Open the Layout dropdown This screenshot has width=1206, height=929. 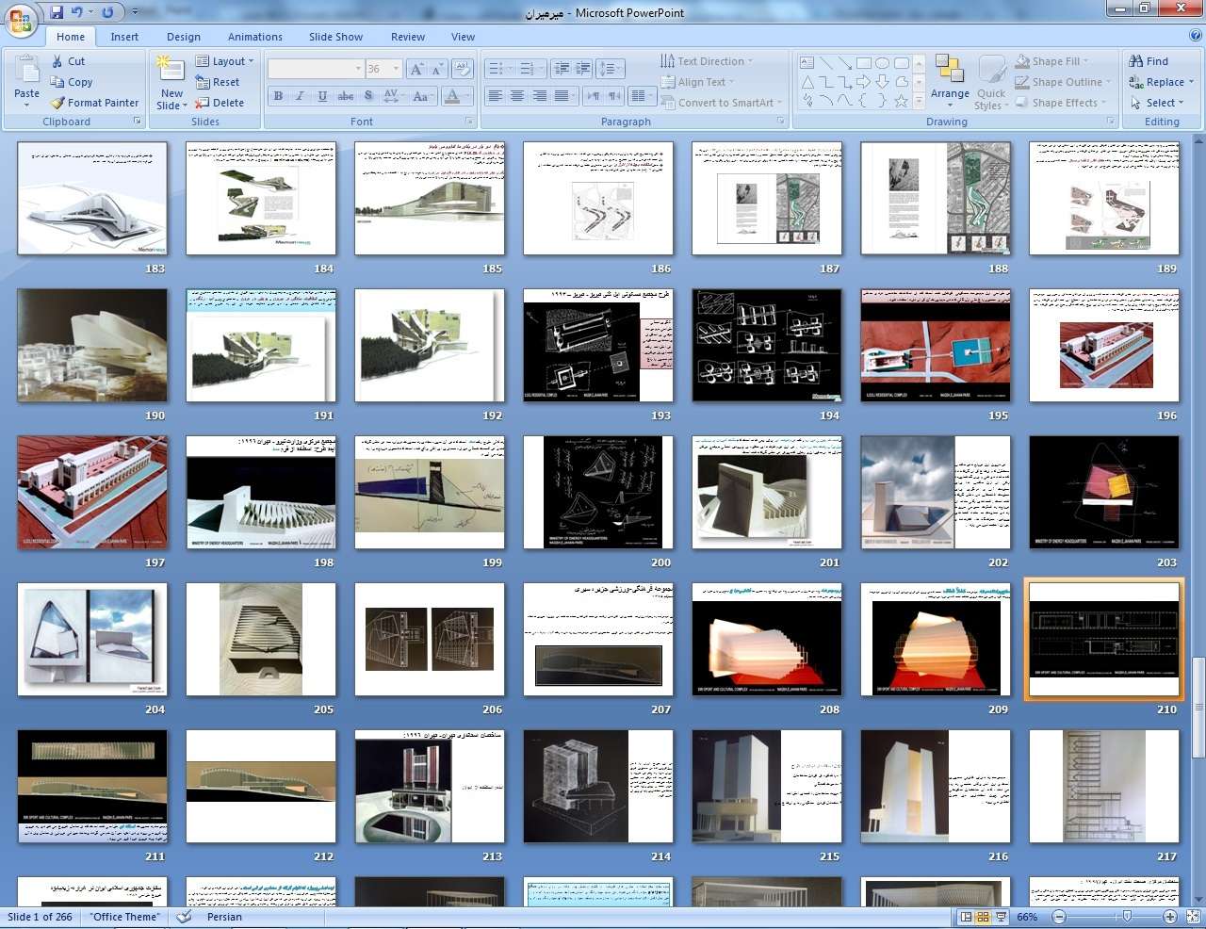click(225, 61)
